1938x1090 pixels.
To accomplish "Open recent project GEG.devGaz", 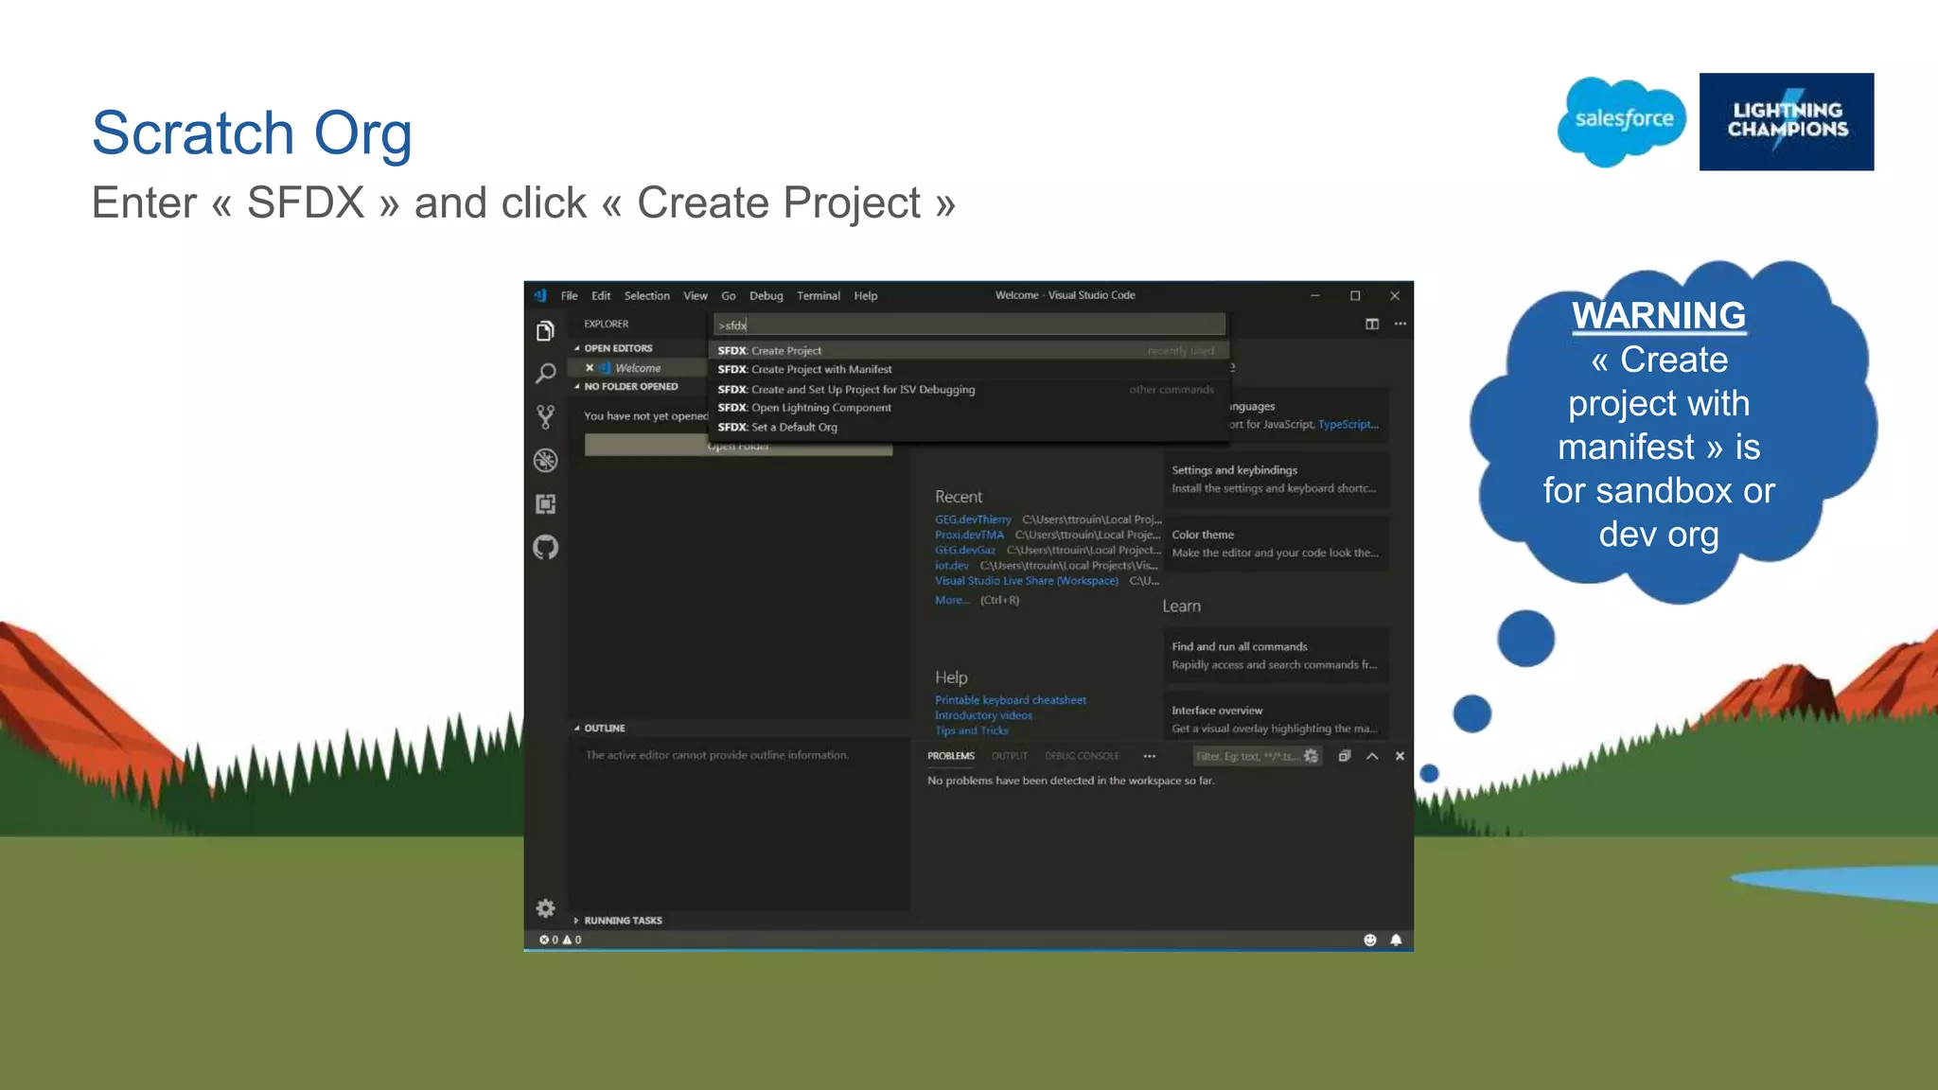I will coord(965,550).
